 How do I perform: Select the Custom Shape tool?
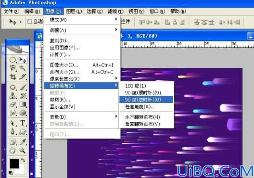point(23,131)
